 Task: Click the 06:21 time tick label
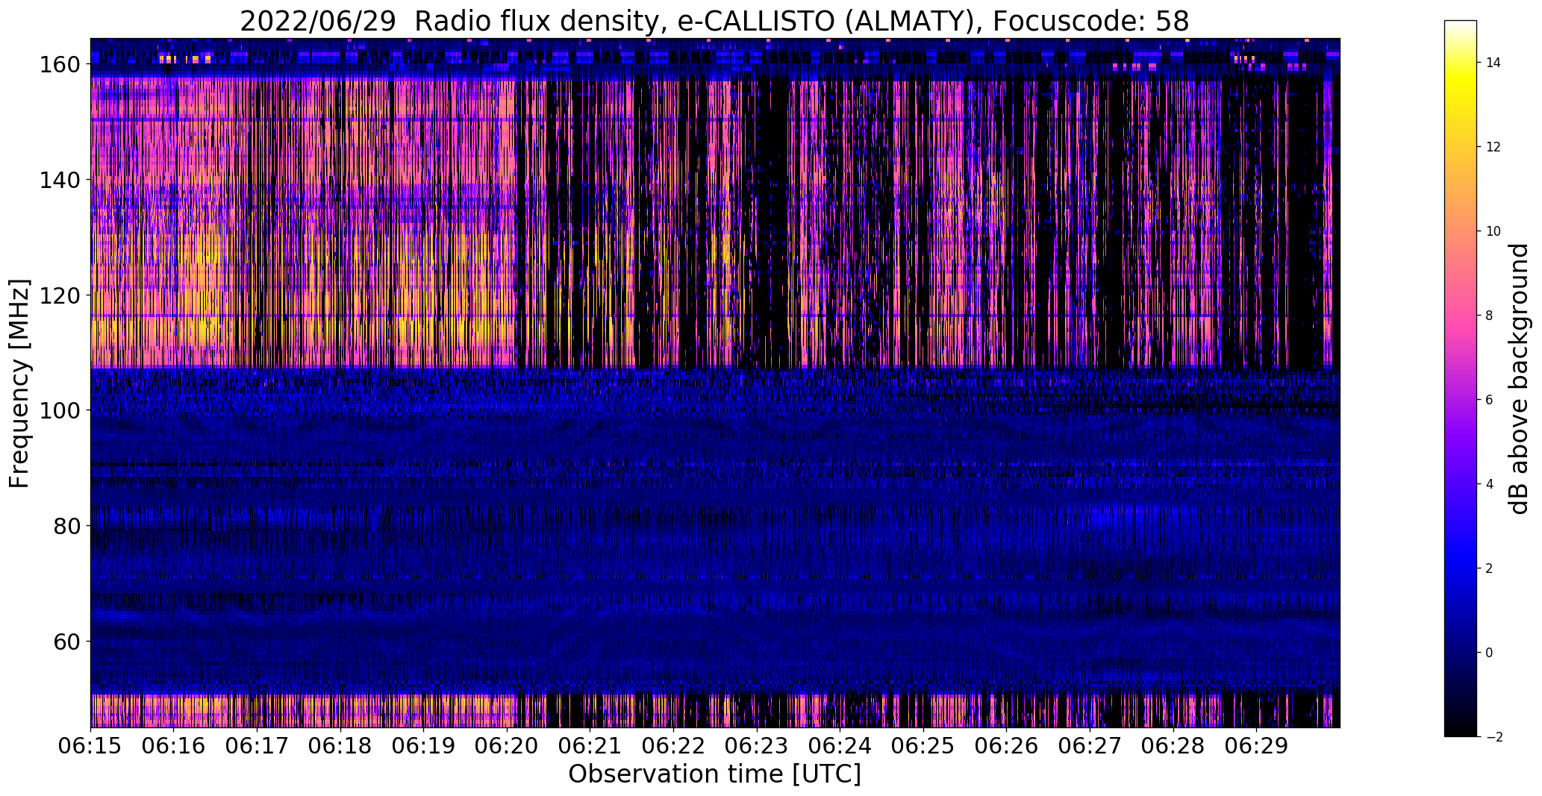point(590,745)
